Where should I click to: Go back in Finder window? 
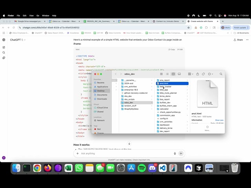116,74
